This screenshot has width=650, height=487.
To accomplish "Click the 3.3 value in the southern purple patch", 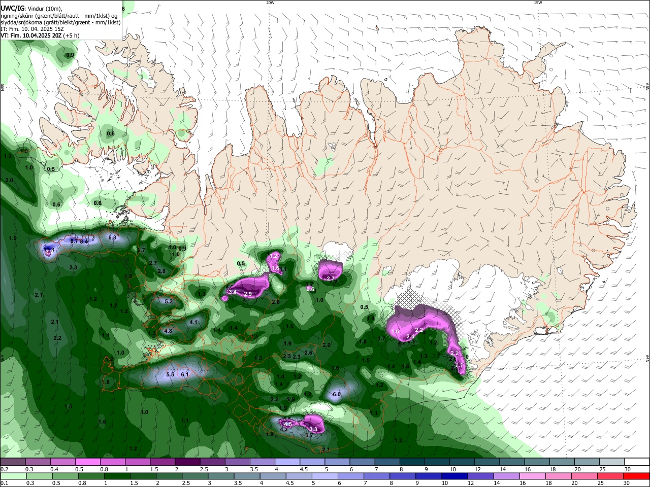I will click(x=313, y=429).
